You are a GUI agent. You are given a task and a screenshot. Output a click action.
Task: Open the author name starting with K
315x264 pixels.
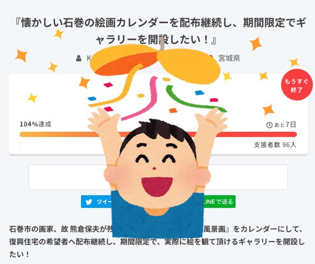(x=89, y=58)
